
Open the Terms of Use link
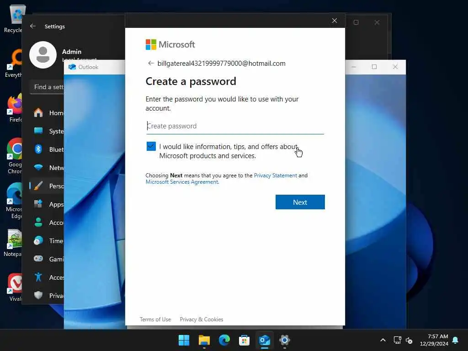tap(155, 319)
